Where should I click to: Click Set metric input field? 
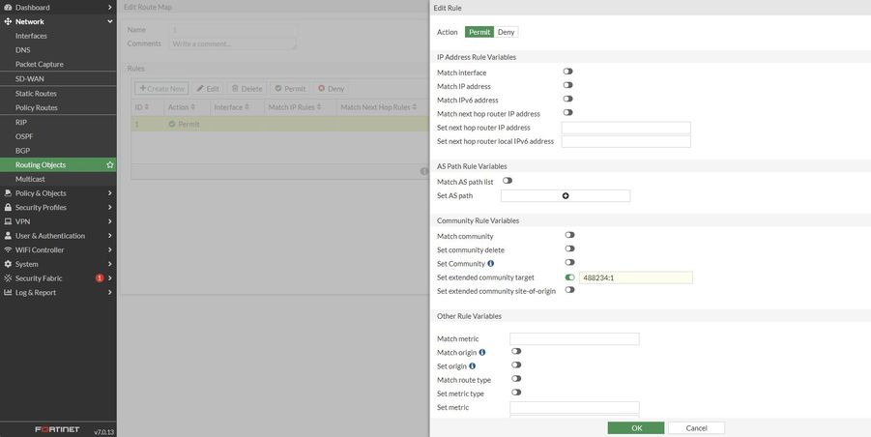click(x=574, y=408)
